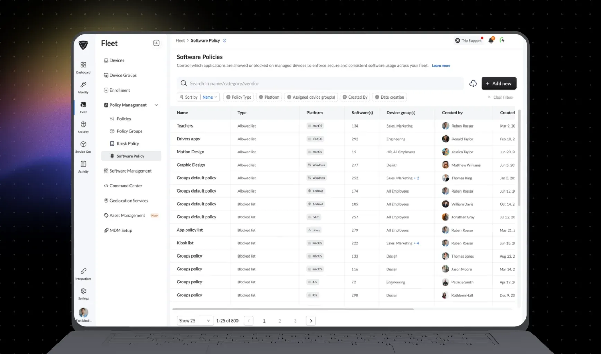Open the Created By filter
The image size is (601, 354).
[355, 97]
